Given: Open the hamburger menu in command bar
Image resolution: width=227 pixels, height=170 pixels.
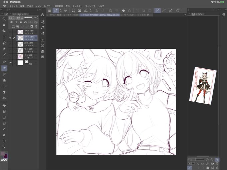Looking at the screenshot, I should (49, 11).
